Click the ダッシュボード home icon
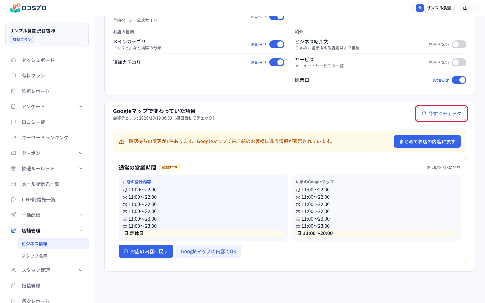Viewport: 485px width, 303px height. click(13, 60)
